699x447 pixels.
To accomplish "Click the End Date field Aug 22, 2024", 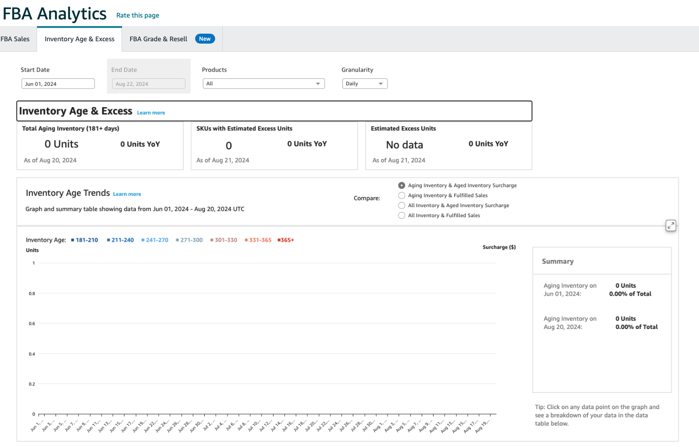I will point(149,84).
